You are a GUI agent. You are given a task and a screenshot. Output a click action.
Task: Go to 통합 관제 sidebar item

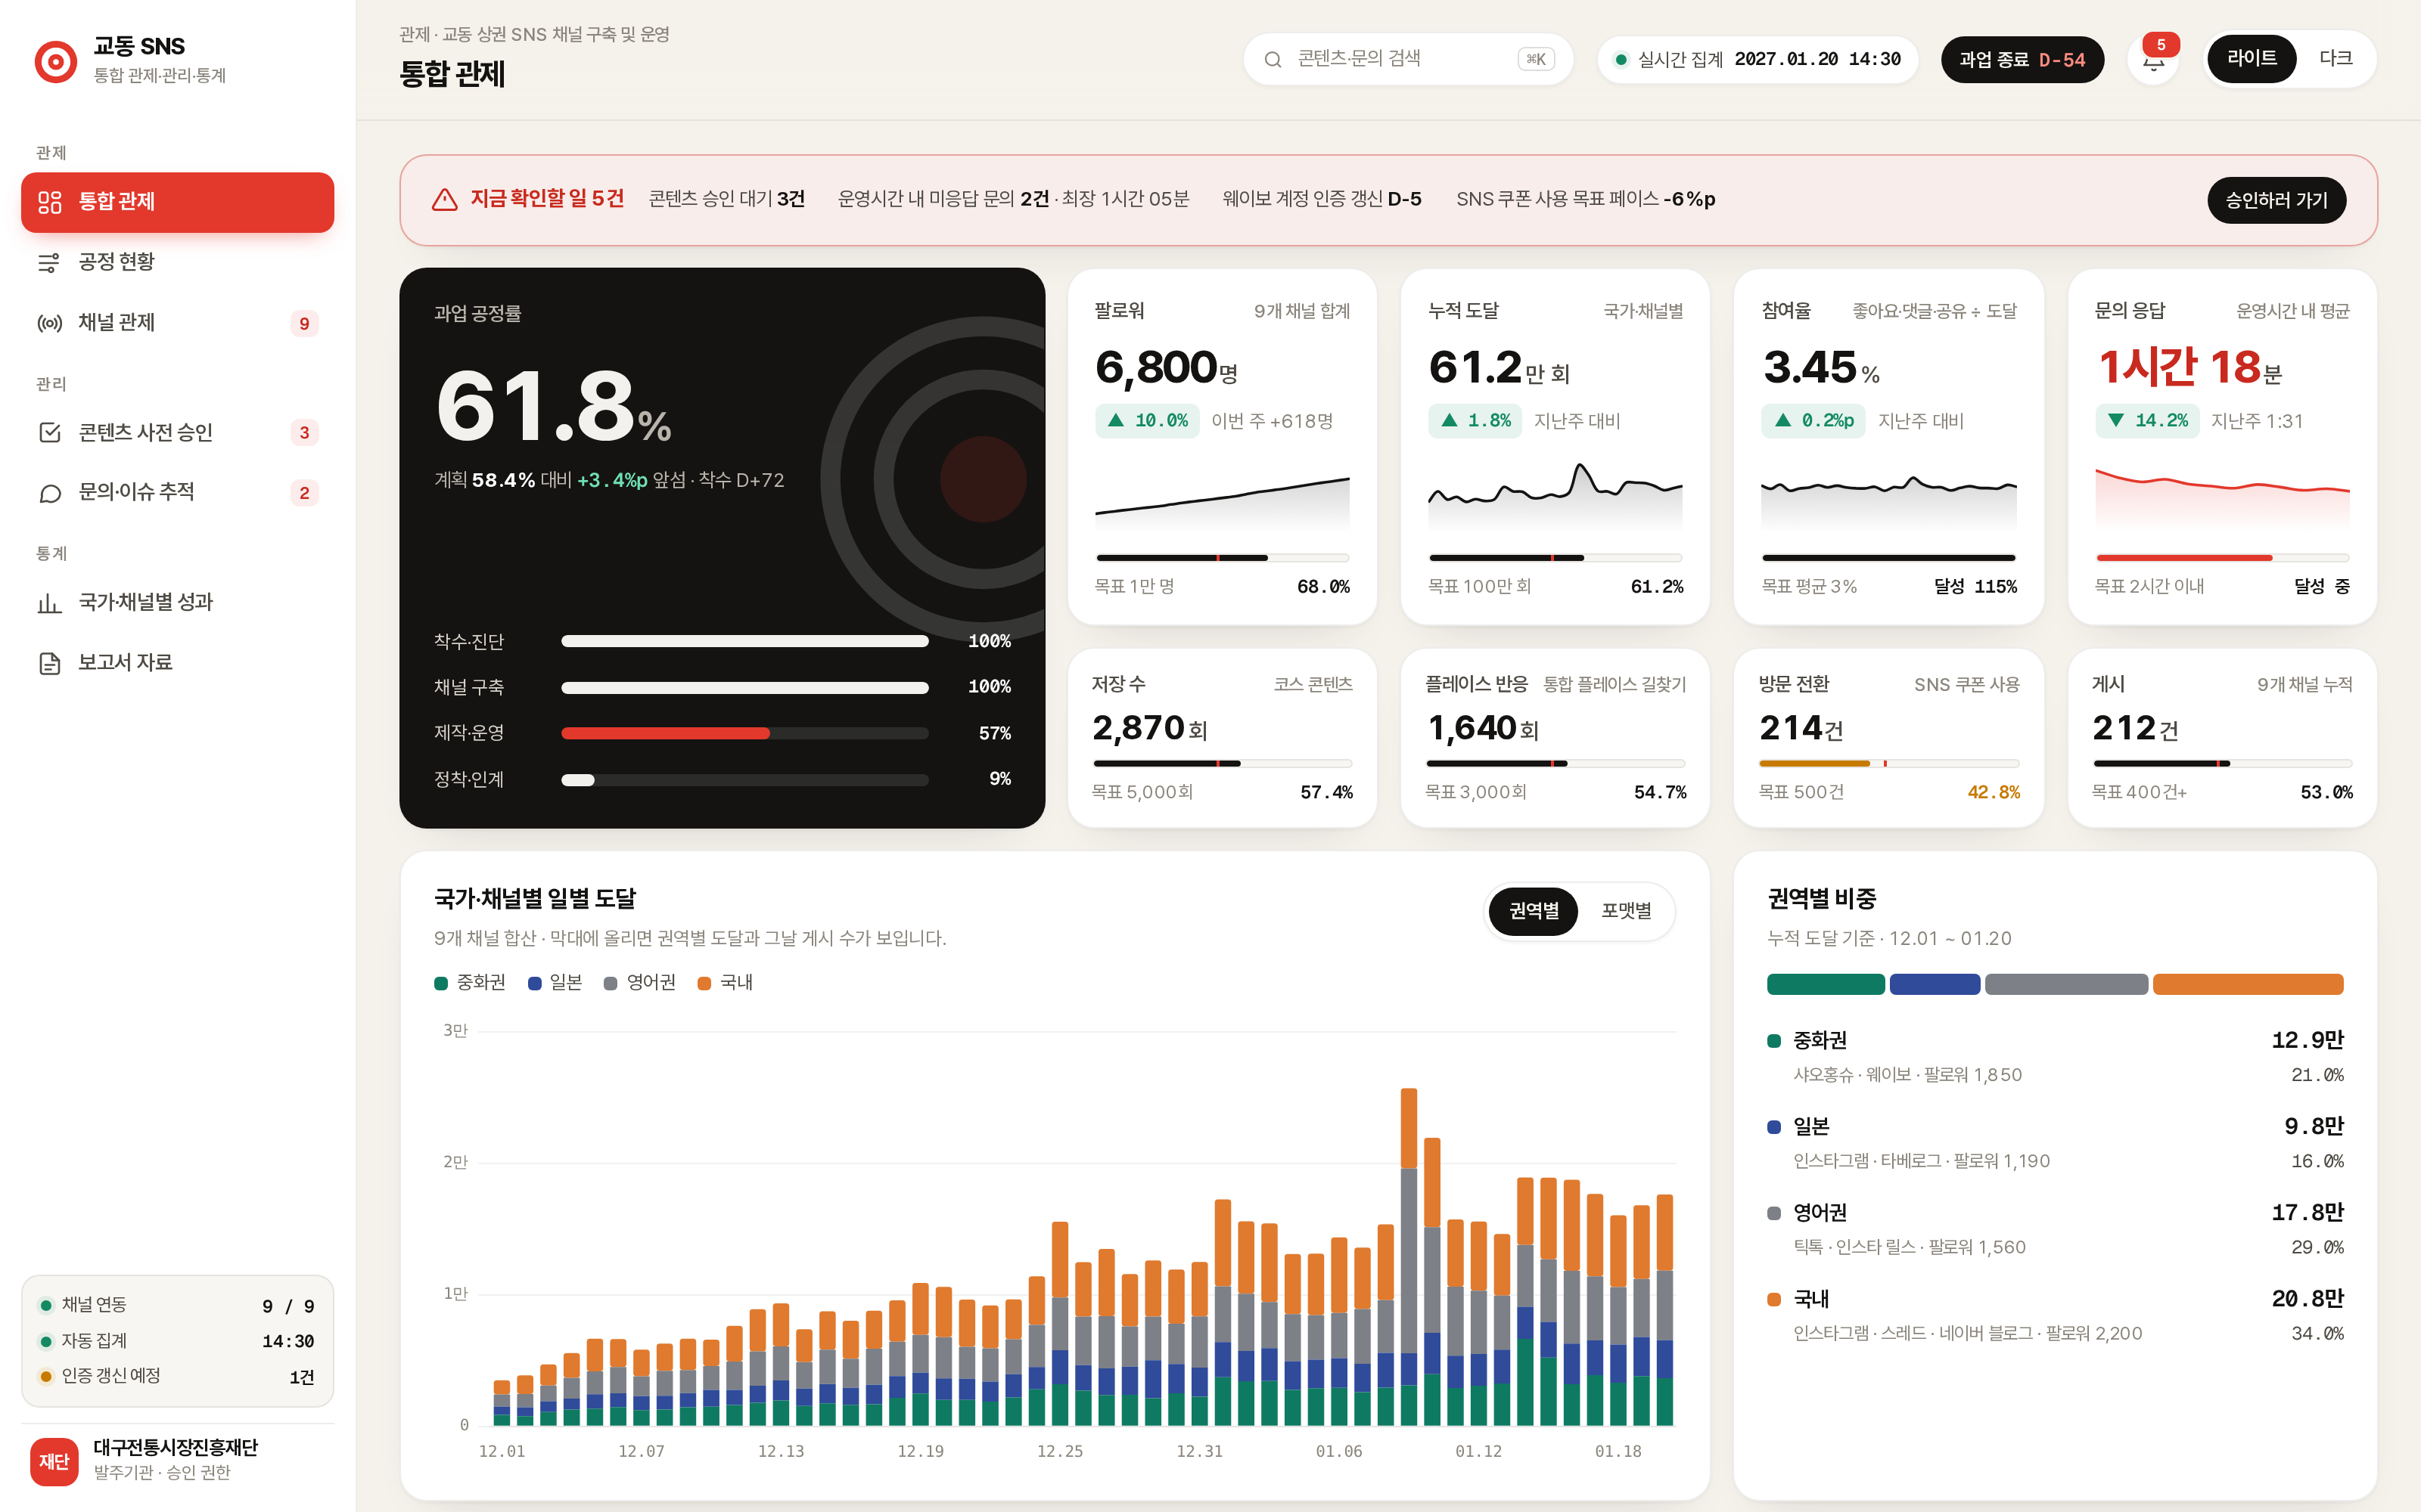coord(177,202)
